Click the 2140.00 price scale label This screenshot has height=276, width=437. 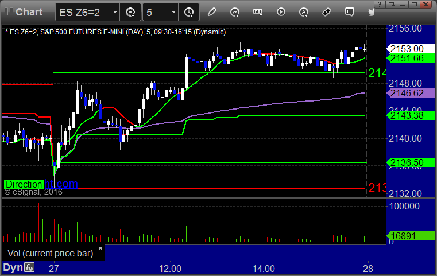coord(405,138)
